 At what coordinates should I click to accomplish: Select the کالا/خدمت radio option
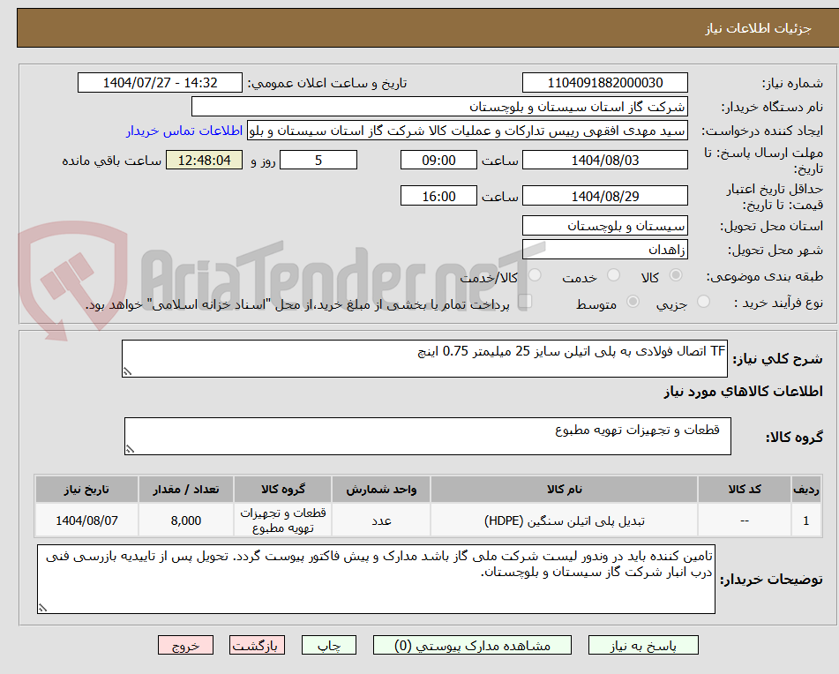point(535,276)
